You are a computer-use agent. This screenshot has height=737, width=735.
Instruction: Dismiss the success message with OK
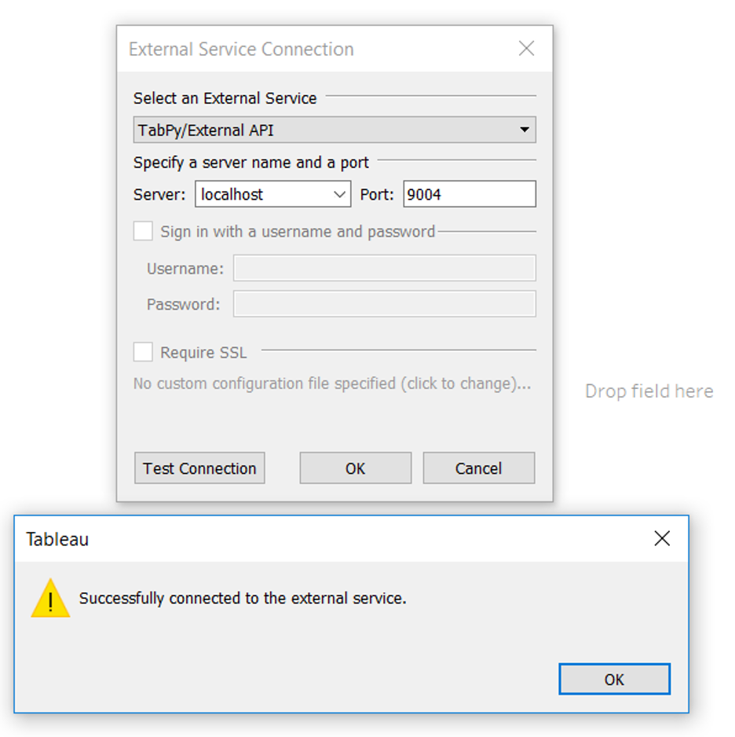coord(614,679)
